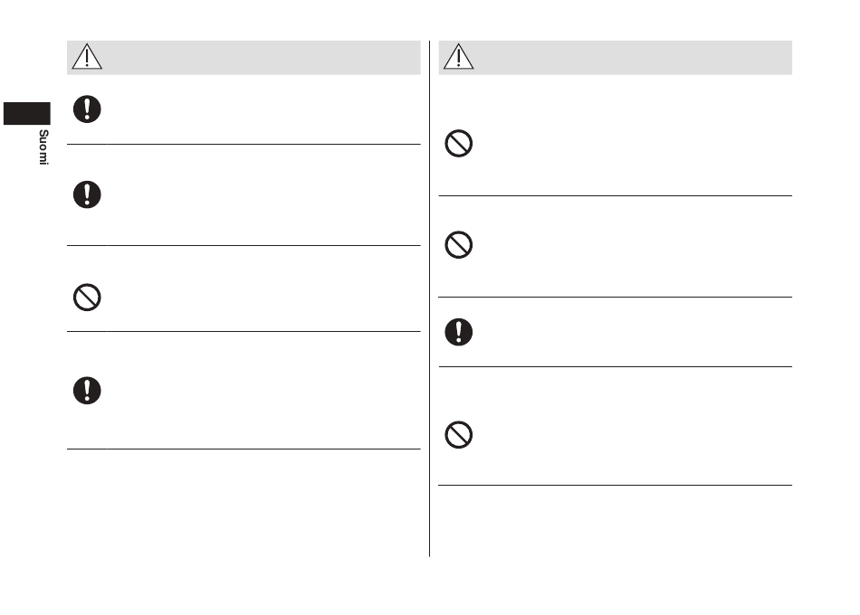The width and height of the screenshot is (860, 615).
Task: Select the vertical Suomi language label
Action: tap(43, 147)
